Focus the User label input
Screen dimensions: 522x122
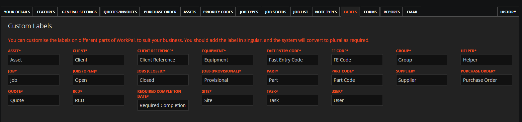coord(357,100)
